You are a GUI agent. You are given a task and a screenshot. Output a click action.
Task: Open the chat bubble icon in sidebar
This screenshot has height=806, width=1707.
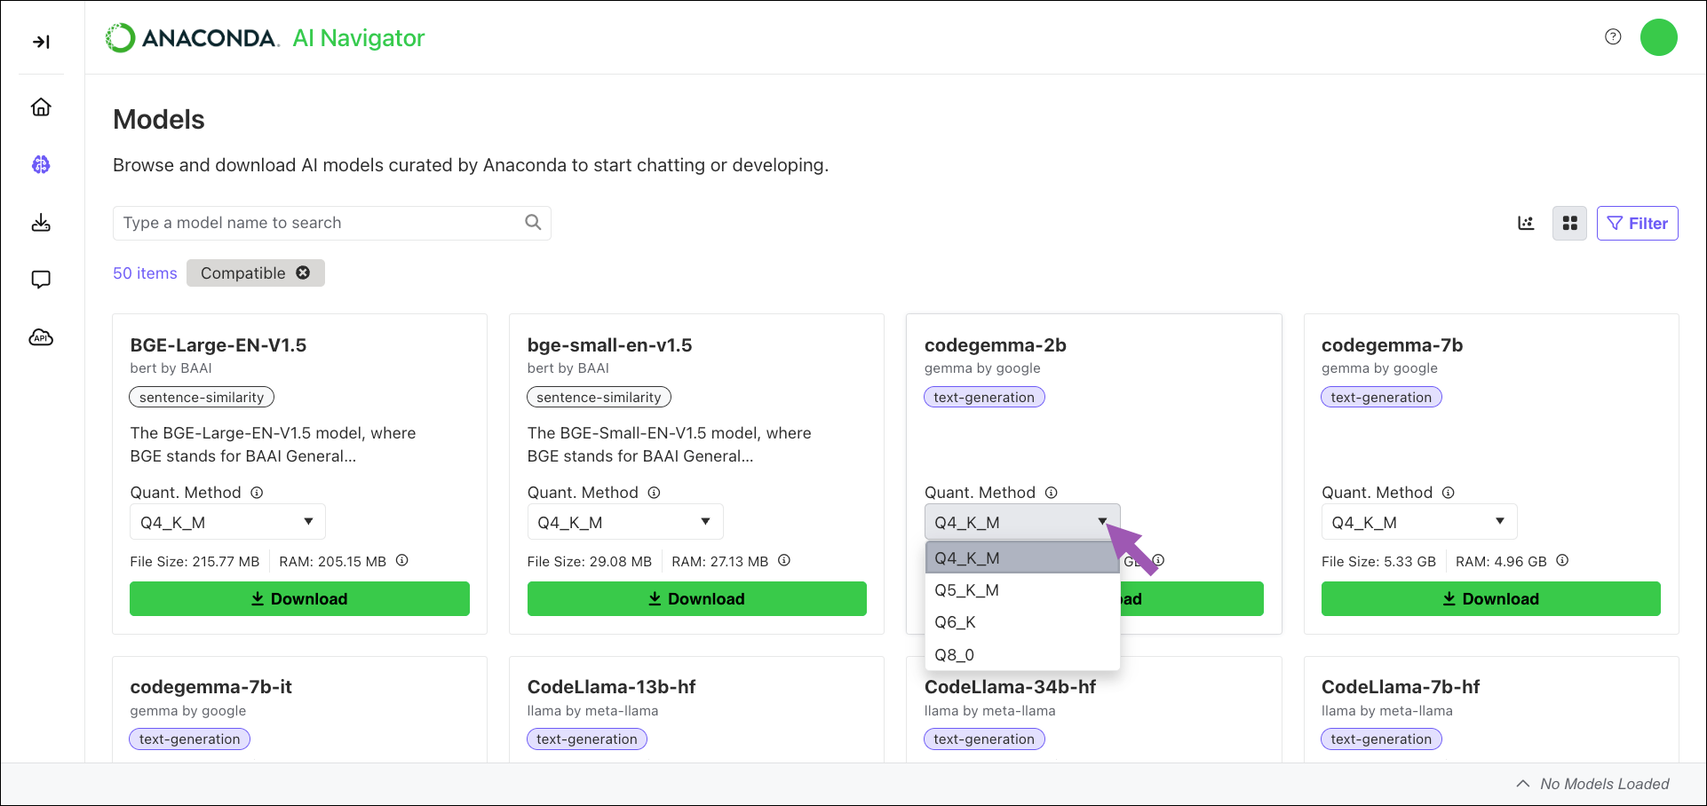pyautogui.click(x=41, y=279)
